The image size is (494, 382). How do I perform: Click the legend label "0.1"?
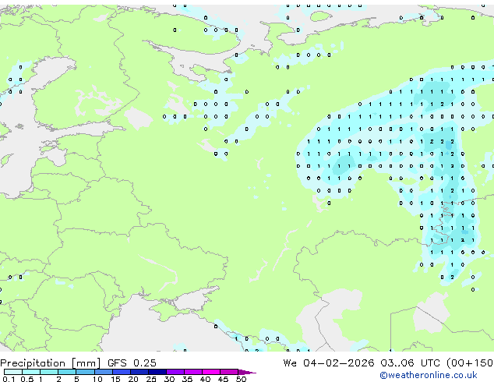click(9, 379)
